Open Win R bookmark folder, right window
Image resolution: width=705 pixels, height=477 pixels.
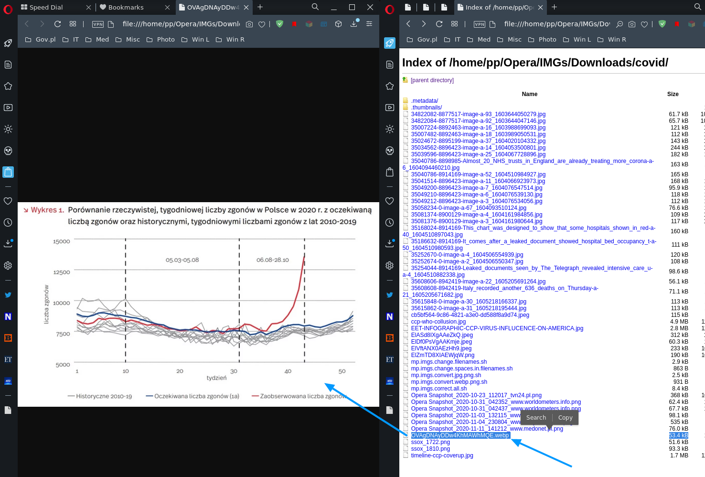[612, 40]
